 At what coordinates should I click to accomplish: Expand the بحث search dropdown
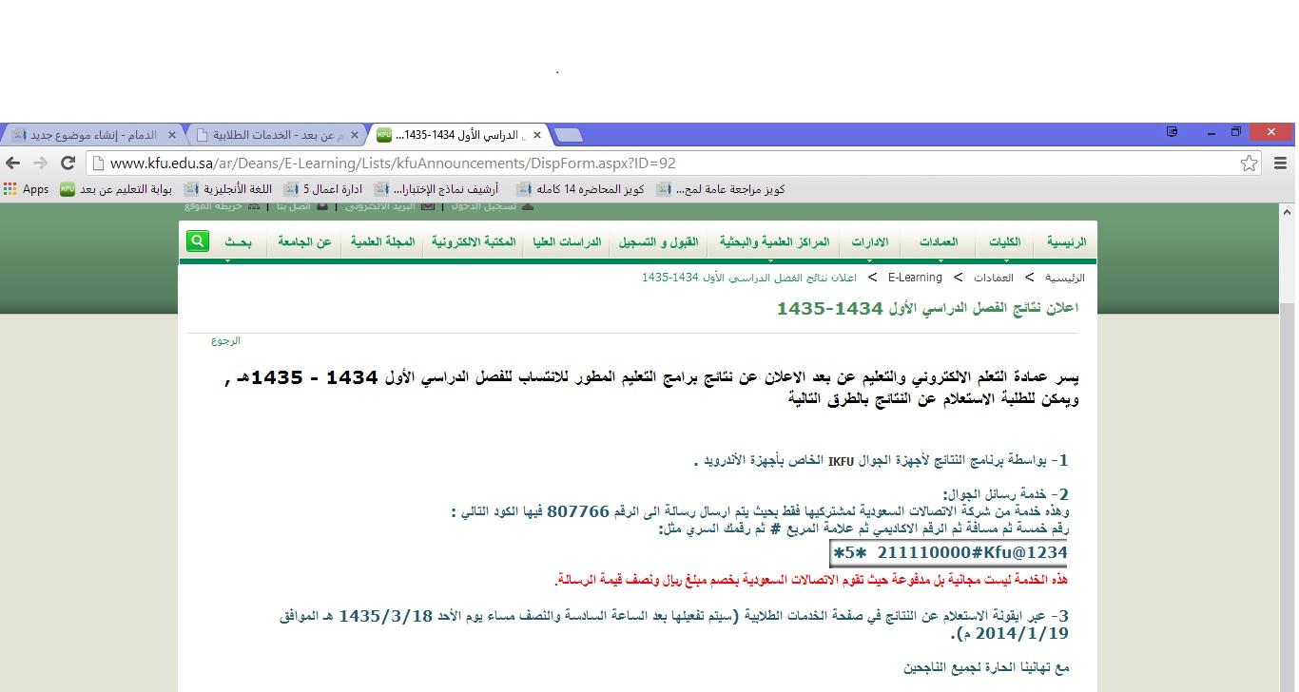238,242
